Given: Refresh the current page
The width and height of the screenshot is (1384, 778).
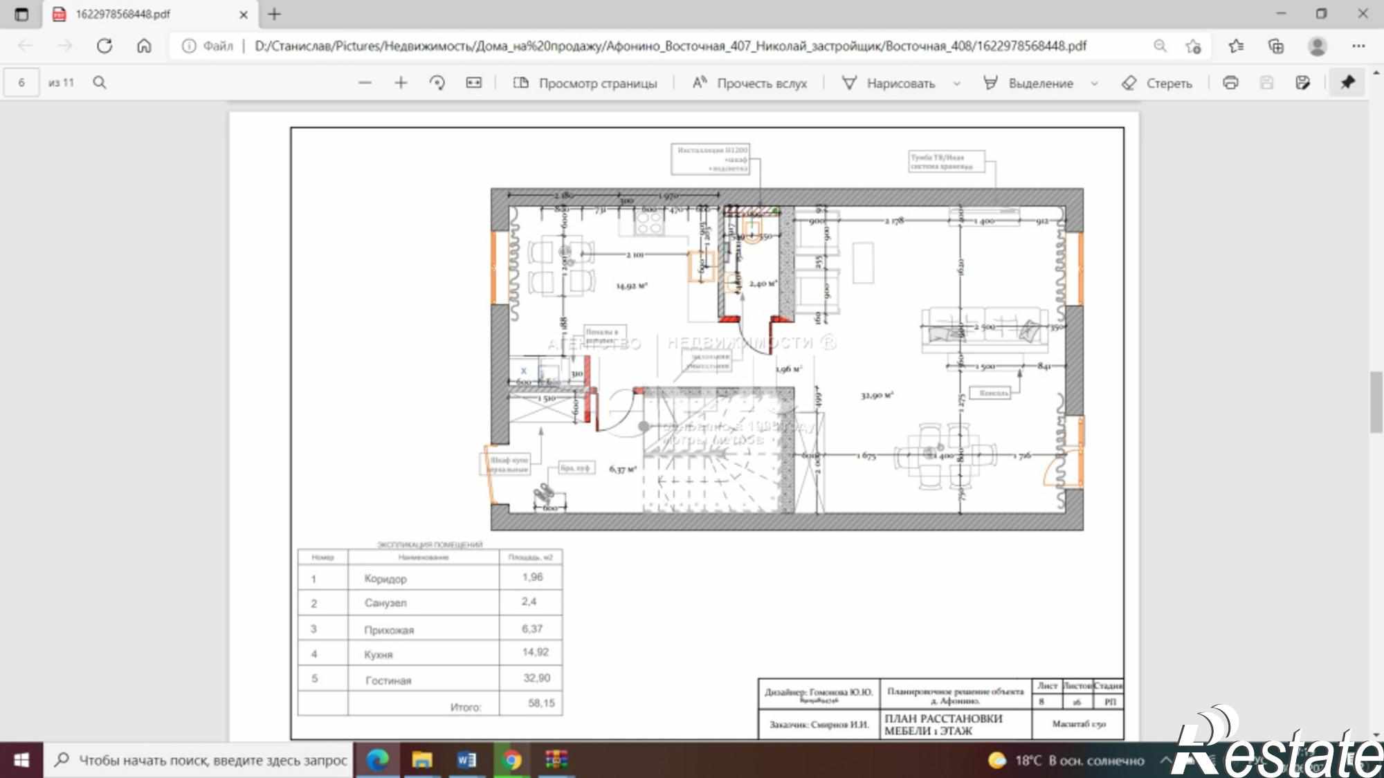Looking at the screenshot, I should tap(104, 46).
